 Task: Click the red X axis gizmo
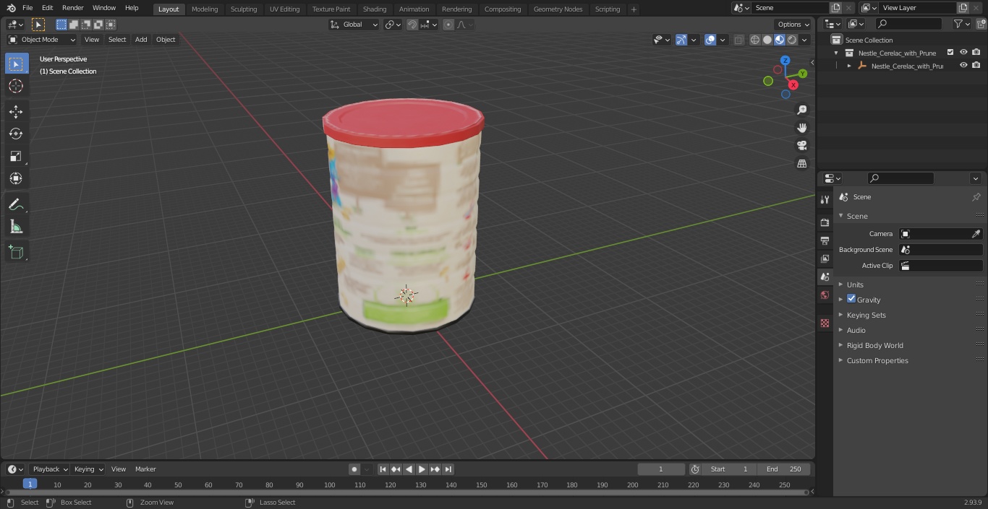(x=793, y=84)
